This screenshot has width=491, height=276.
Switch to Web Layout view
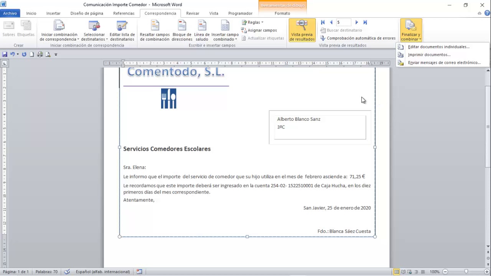(x=409, y=272)
